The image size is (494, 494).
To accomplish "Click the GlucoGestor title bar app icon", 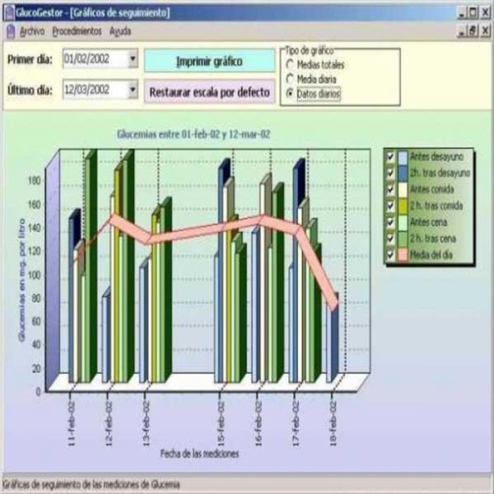I will 9,13.
